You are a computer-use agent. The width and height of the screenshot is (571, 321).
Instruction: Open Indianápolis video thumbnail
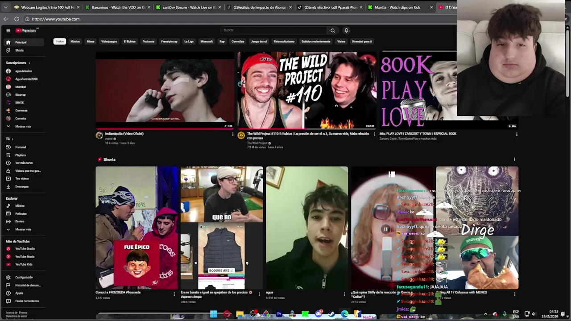(165, 91)
